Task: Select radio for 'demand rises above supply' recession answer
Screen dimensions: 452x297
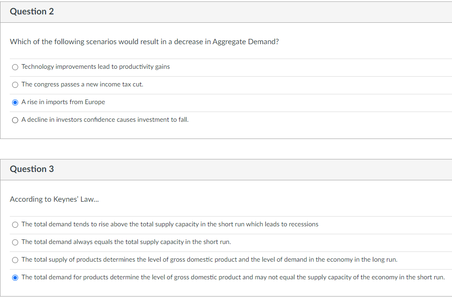Action: click(x=15, y=224)
